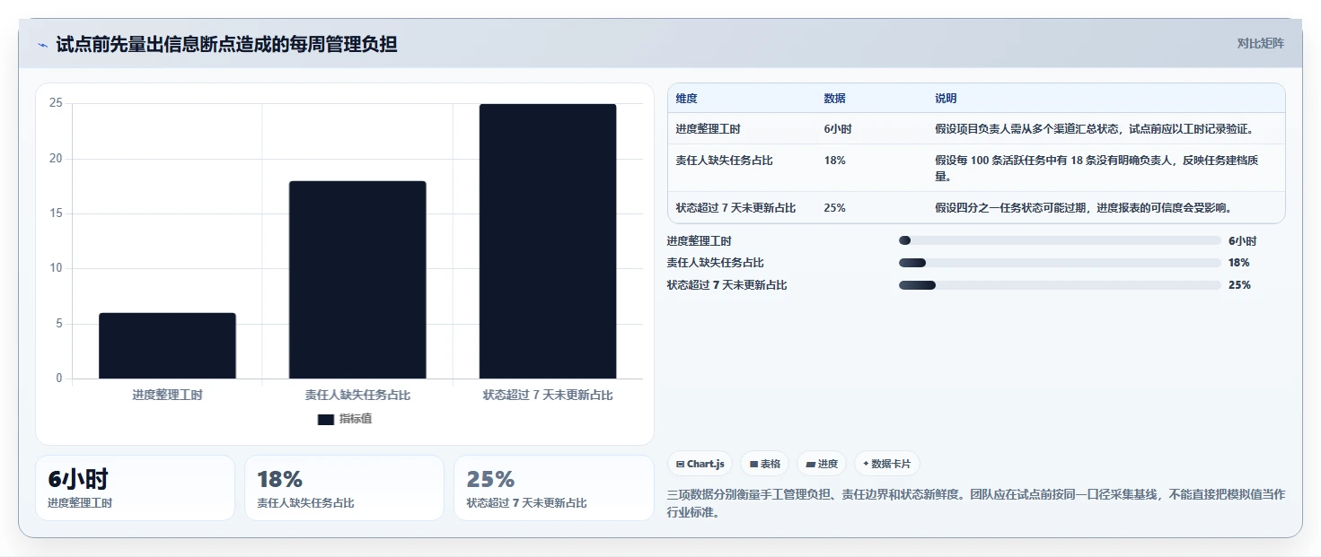Click description starting 假设四分之一任务状态
Screen dimensions: 1321x557
coord(1083,208)
